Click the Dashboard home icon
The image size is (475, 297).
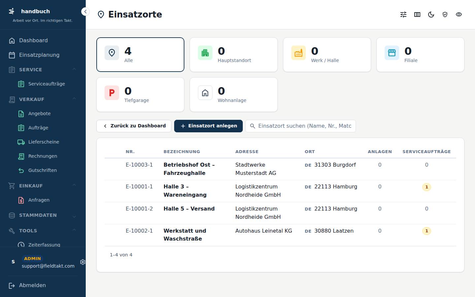point(12,41)
